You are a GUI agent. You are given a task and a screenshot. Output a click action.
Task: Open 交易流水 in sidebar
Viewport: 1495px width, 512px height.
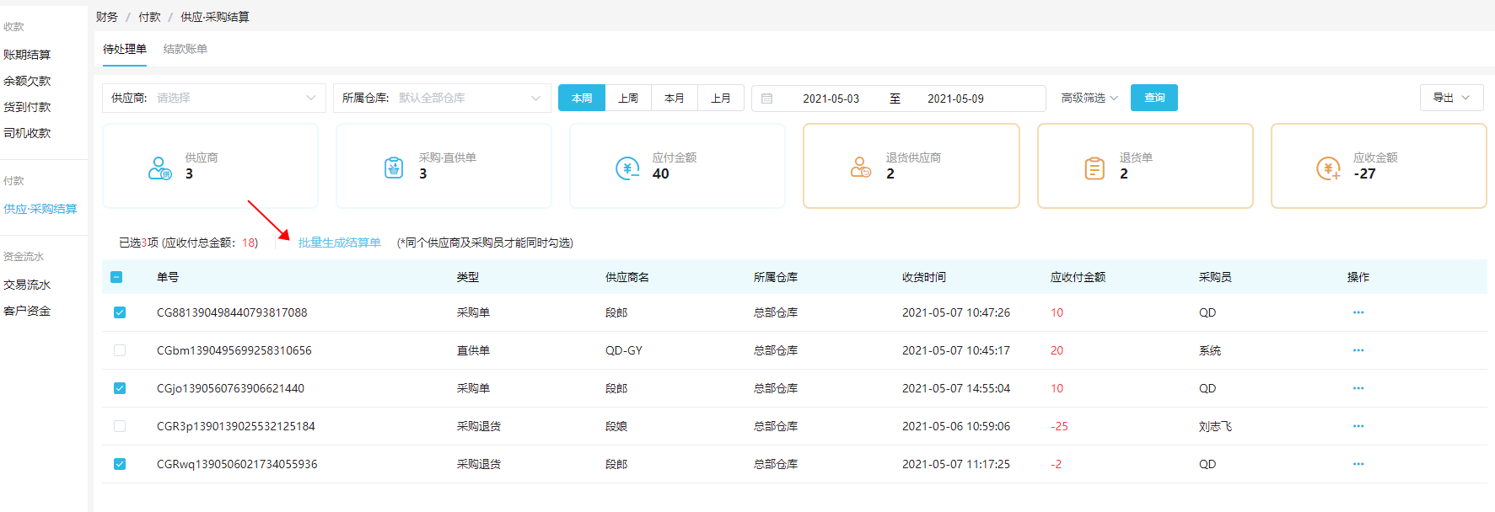[x=27, y=285]
